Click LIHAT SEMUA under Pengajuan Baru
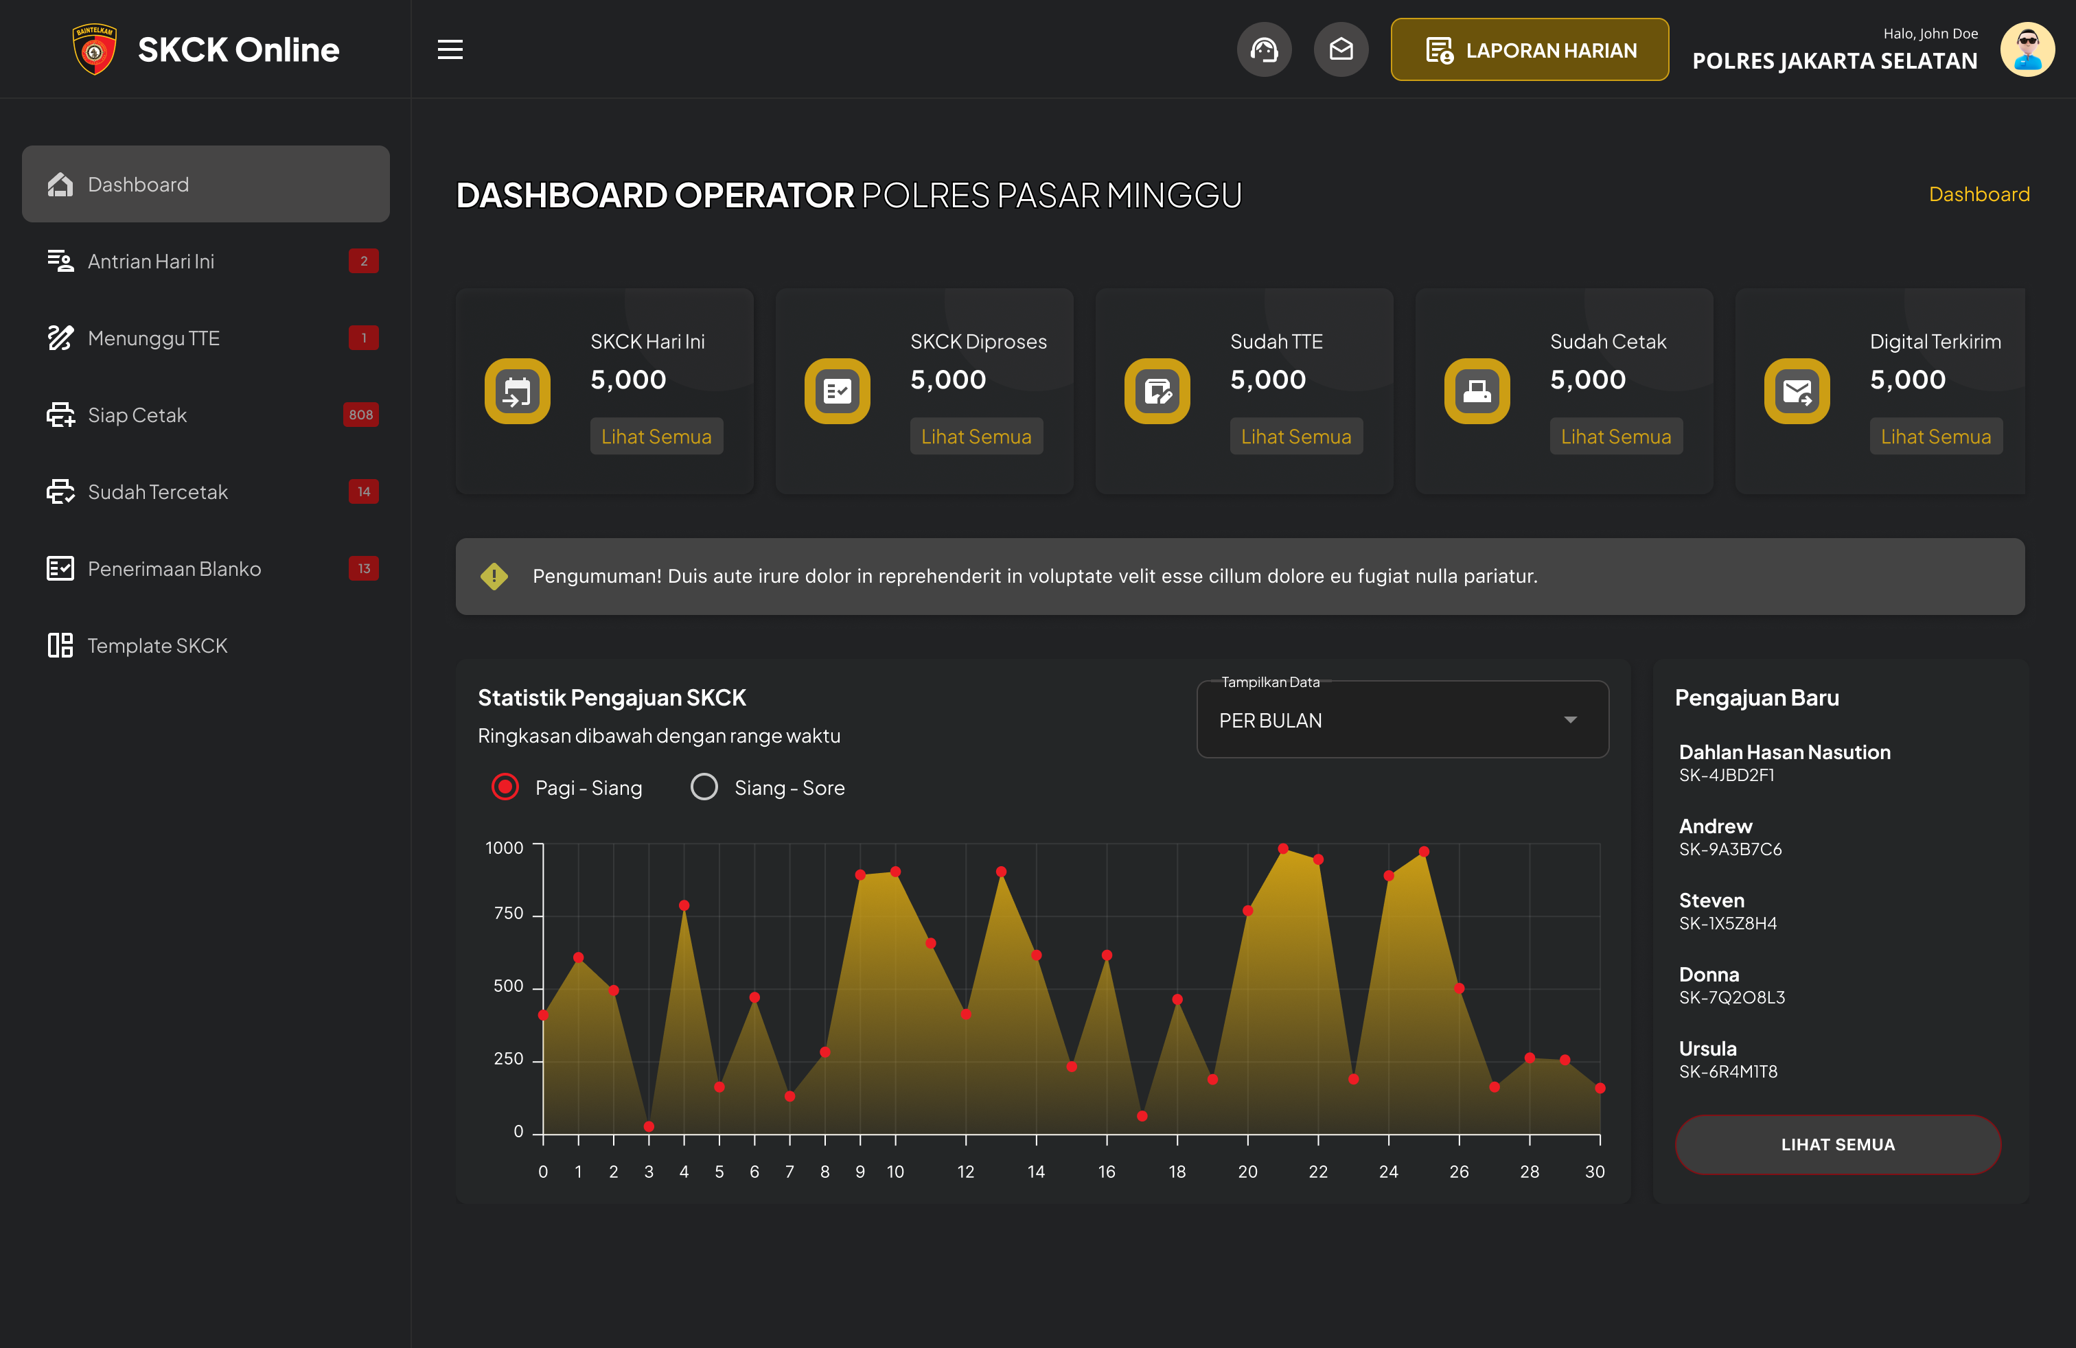Screen dimensions: 2076x1348 [1837, 1144]
